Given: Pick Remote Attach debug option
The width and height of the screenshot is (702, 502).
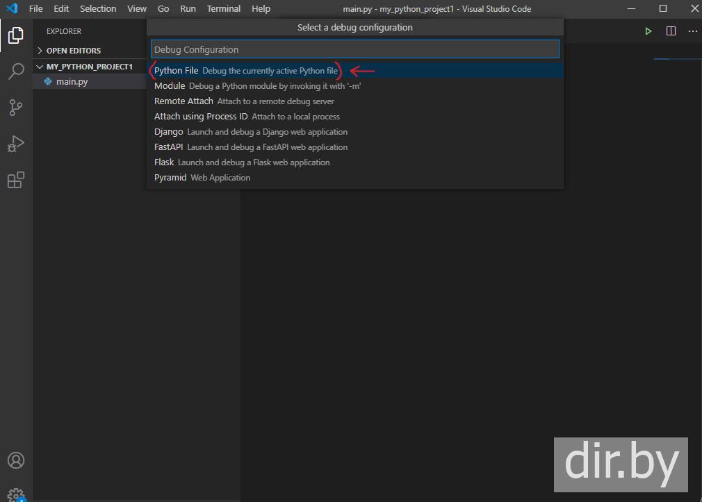Looking at the screenshot, I should click(x=183, y=101).
